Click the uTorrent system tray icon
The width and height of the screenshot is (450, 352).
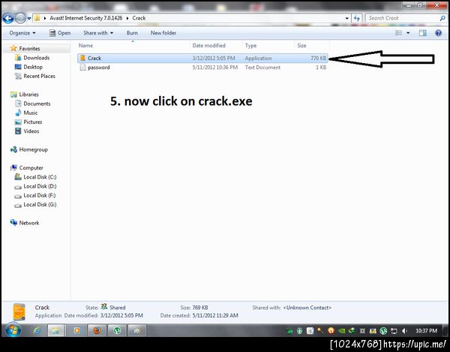tap(383, 331)
